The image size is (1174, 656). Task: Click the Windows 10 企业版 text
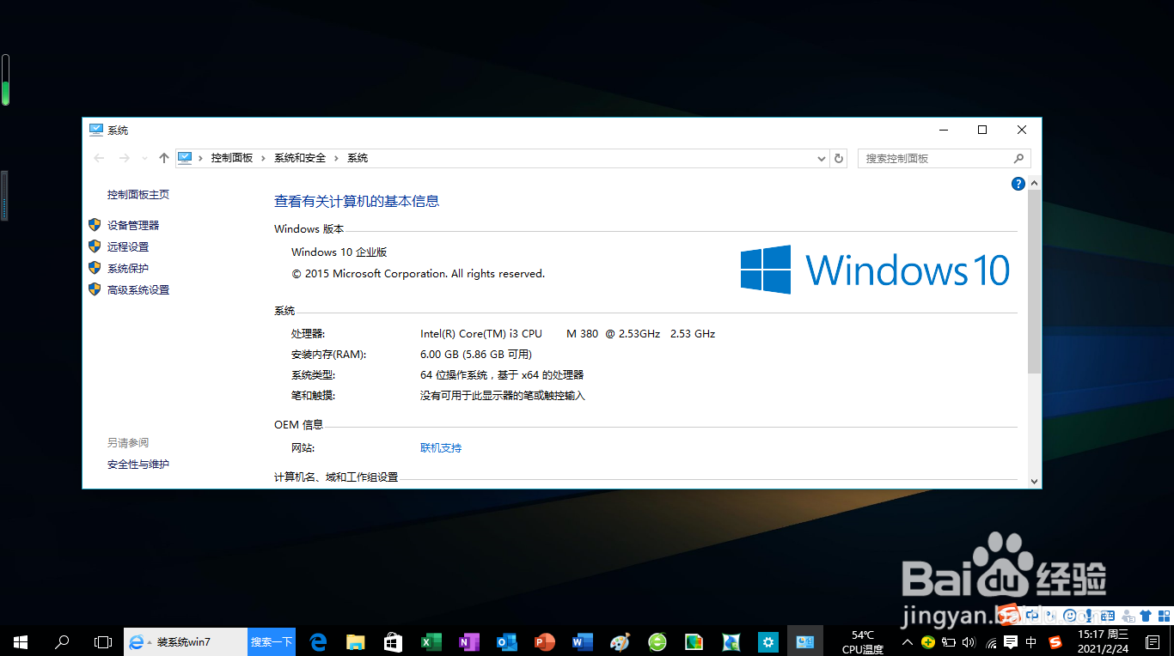(x=339, y=252)
